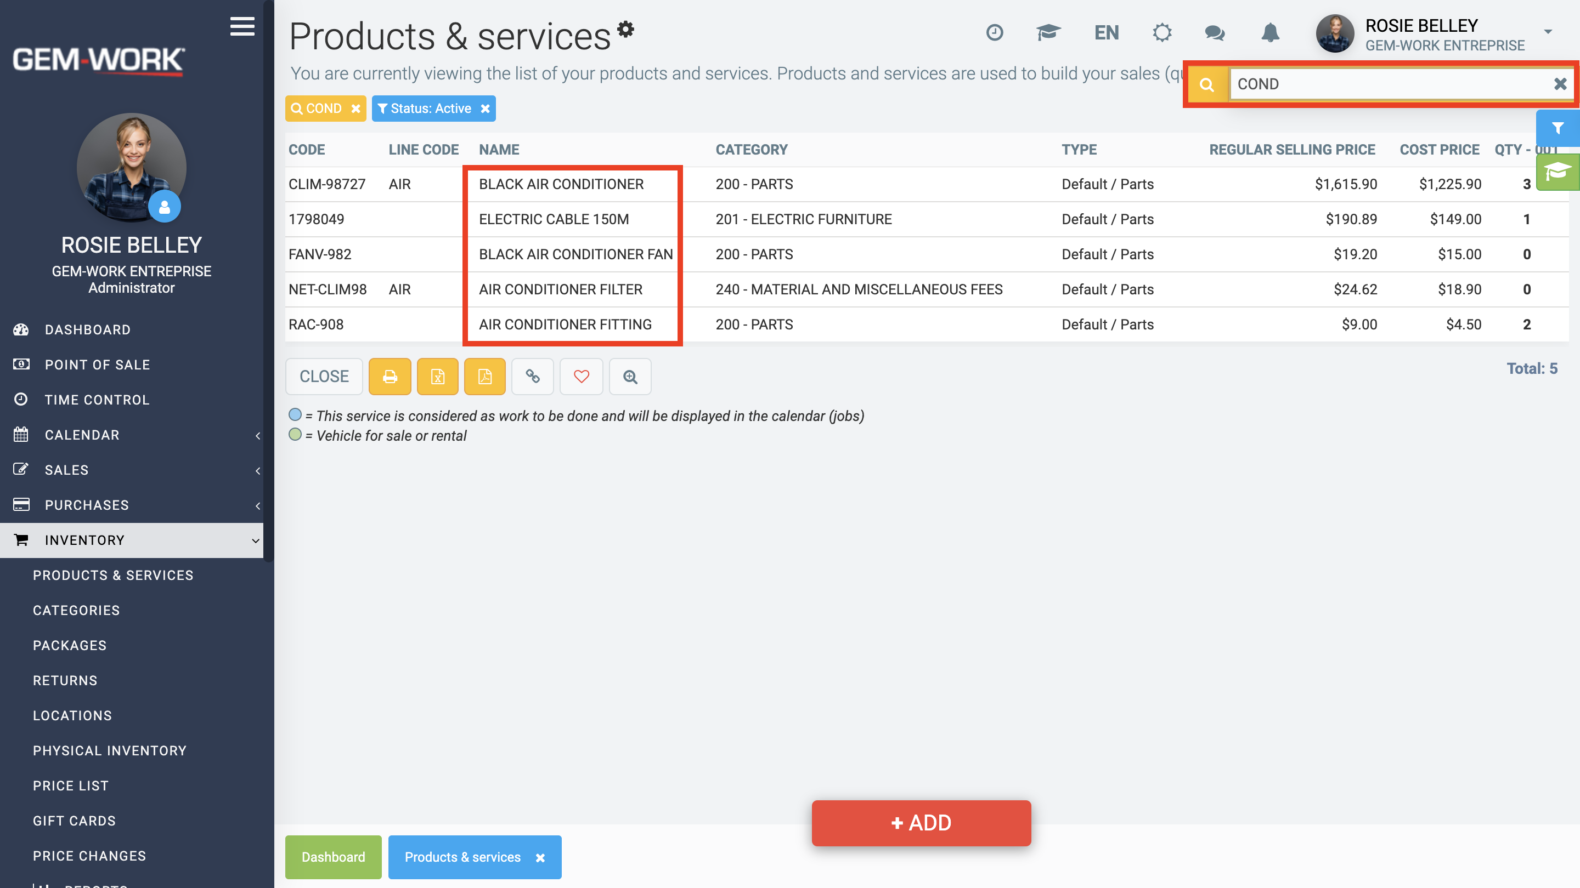Open the notifications bell icon

click(1270, 32)
